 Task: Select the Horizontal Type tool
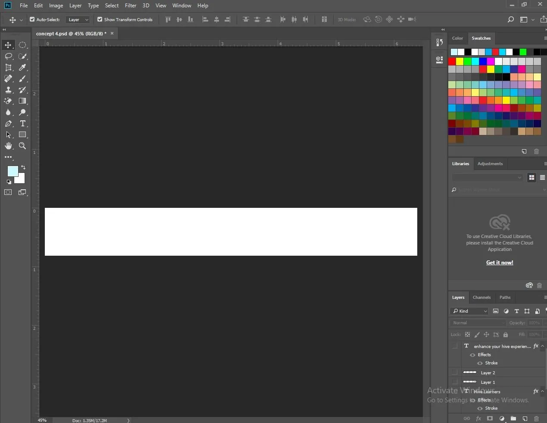[22, 124]
